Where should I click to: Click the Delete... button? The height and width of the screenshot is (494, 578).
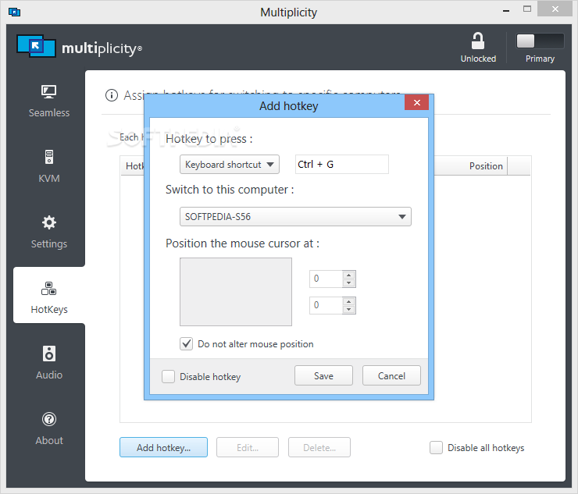[319, 448]
